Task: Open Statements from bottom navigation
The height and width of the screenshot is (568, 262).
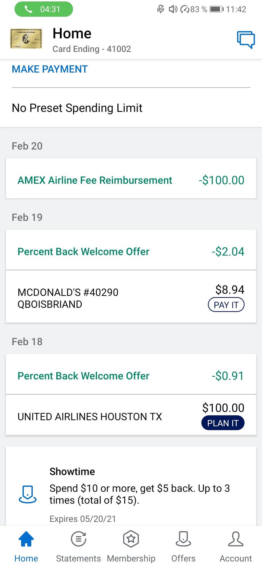Action: pyautogui.click(x=78, y=546)
